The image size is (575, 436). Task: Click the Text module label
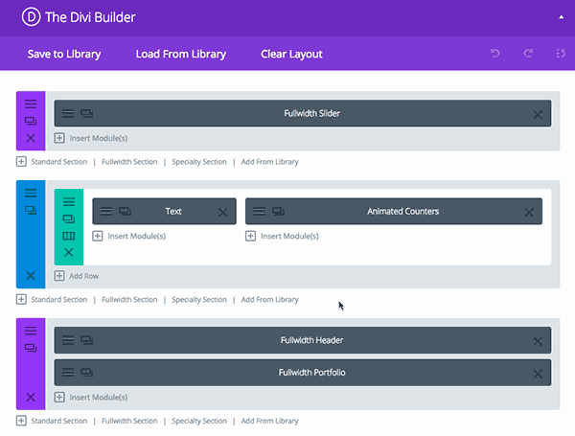(173, 211)
